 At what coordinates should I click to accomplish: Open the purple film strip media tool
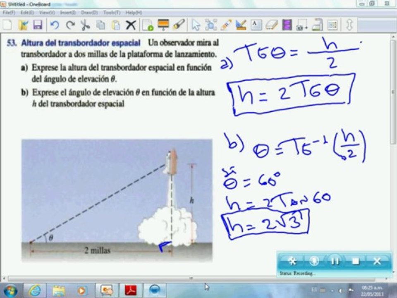point(287,25)
